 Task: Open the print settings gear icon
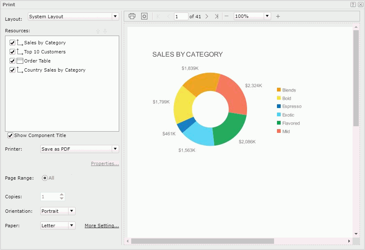click(144, 16)
